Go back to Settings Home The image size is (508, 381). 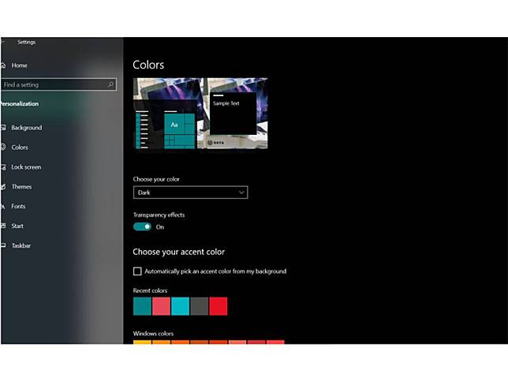tap(20, 65)
